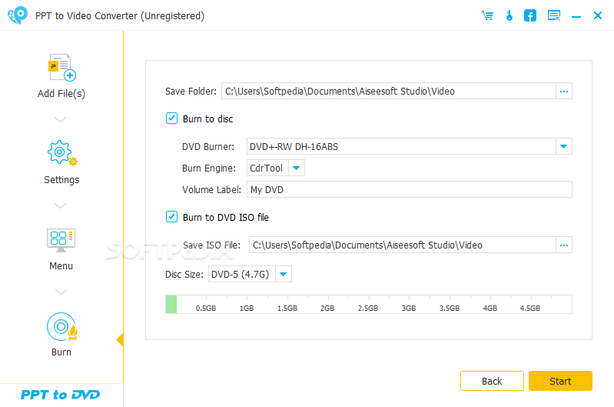Viewport: 614px width, 407px height.
Task: Click the Volume Label My DVD field
Action: pyautogui.click(x=409, y=189)
